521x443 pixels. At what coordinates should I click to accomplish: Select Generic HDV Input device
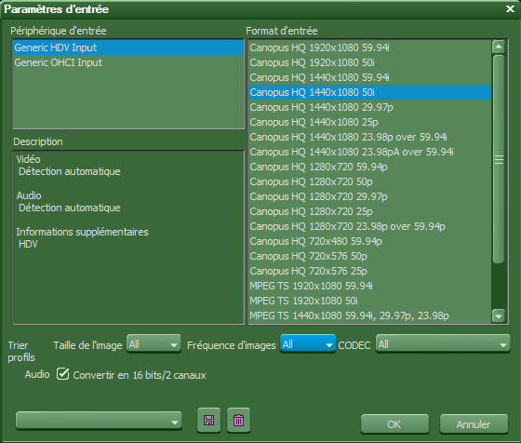click(x=127, y=47)
